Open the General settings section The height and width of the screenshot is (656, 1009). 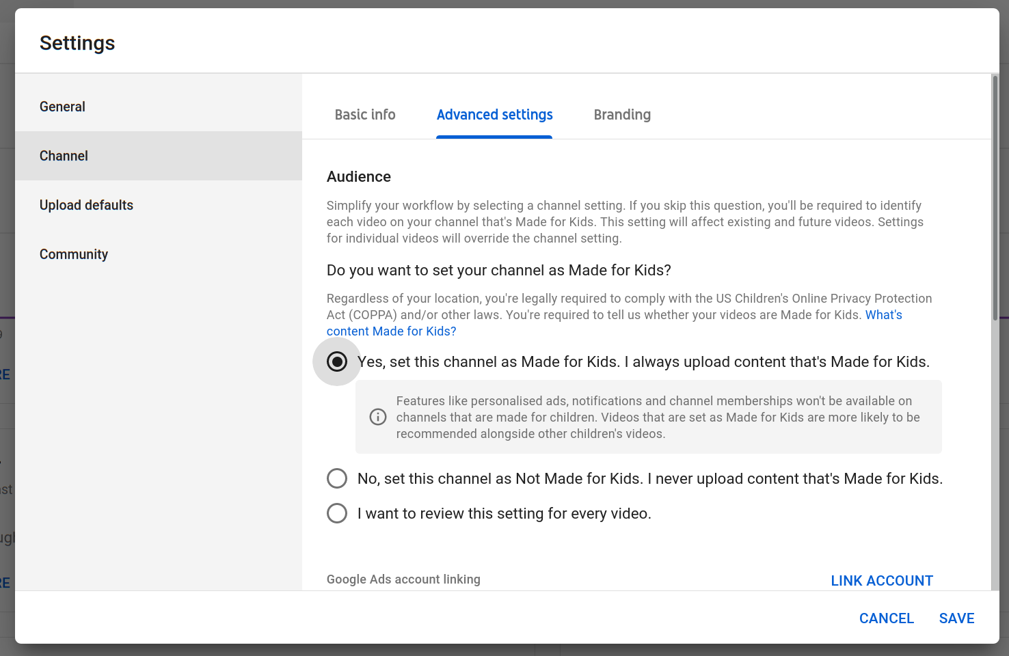click(x=62, y=107)
